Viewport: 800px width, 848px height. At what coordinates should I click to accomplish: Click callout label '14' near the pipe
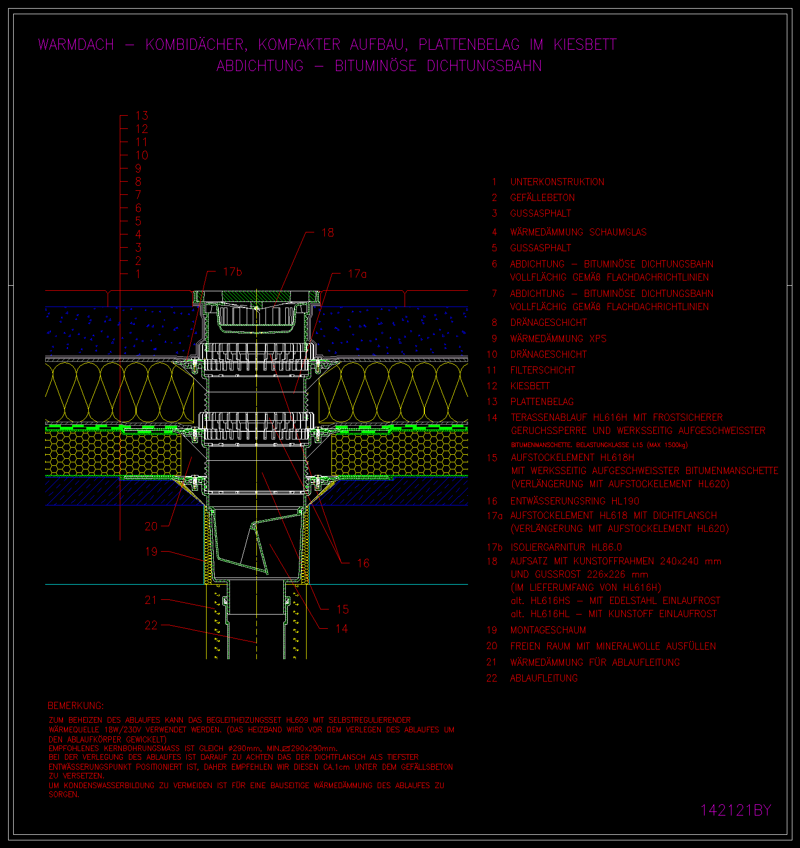pyautogui.click(x=342, y=629)
